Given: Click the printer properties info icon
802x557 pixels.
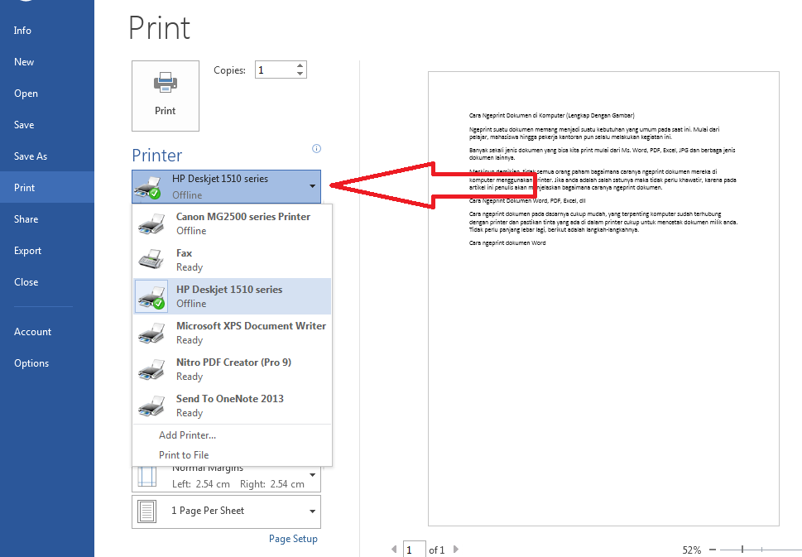Looking at the screenshot, I should (x=317, y=148).
